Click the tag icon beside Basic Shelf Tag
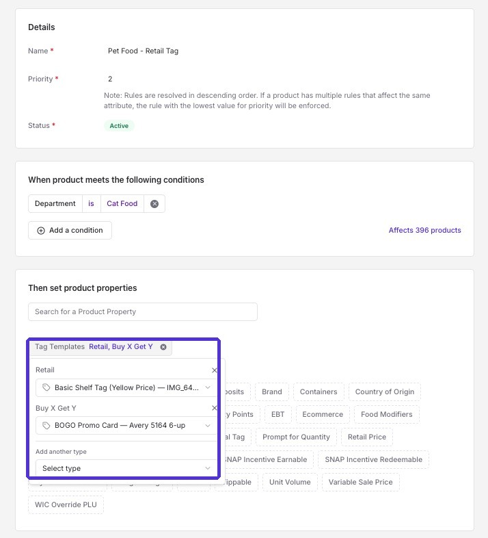This screenshot has height=538, width=488. (46, 387)
